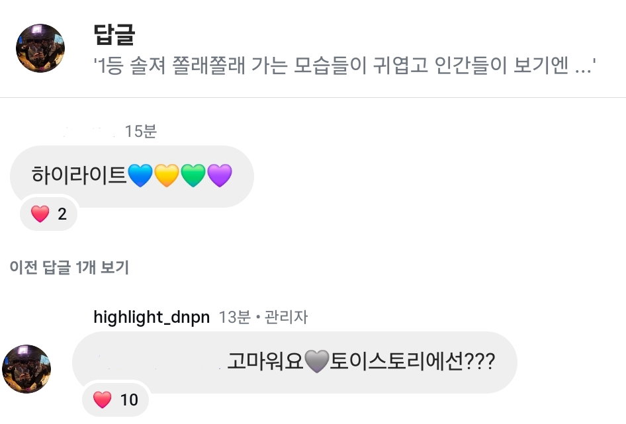The height and width of the screenshot is (424, 626).
Task: Select the 하이라이트 comment bubble
Action: tap(132, 176)
